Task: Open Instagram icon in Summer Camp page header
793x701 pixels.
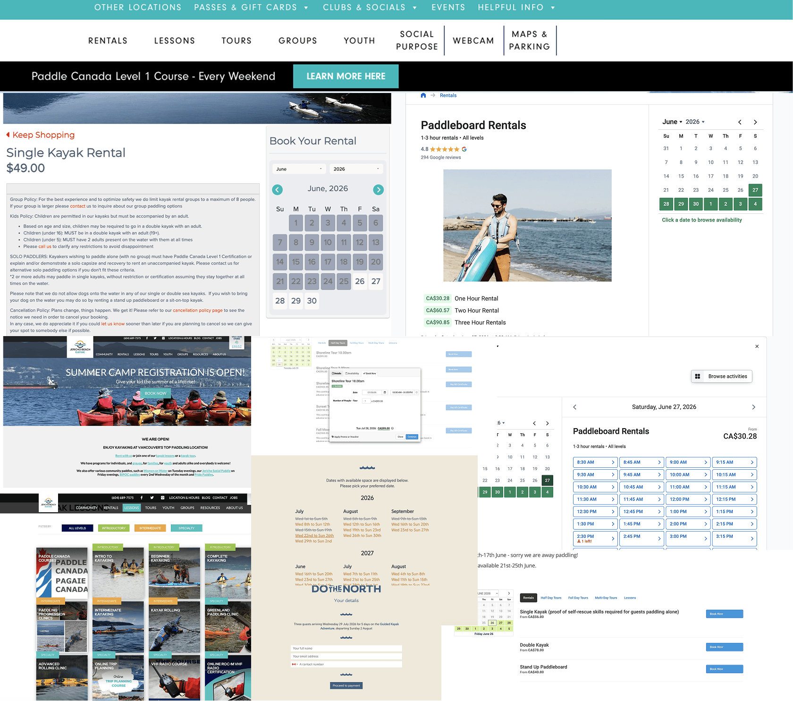Action: pyautogui.click(x=163, y=338)
